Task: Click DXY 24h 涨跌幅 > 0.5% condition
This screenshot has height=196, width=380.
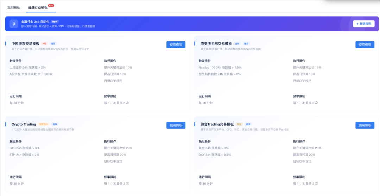Action: coord(215,155)
